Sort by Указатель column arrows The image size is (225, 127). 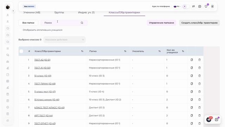coord(159,51)
